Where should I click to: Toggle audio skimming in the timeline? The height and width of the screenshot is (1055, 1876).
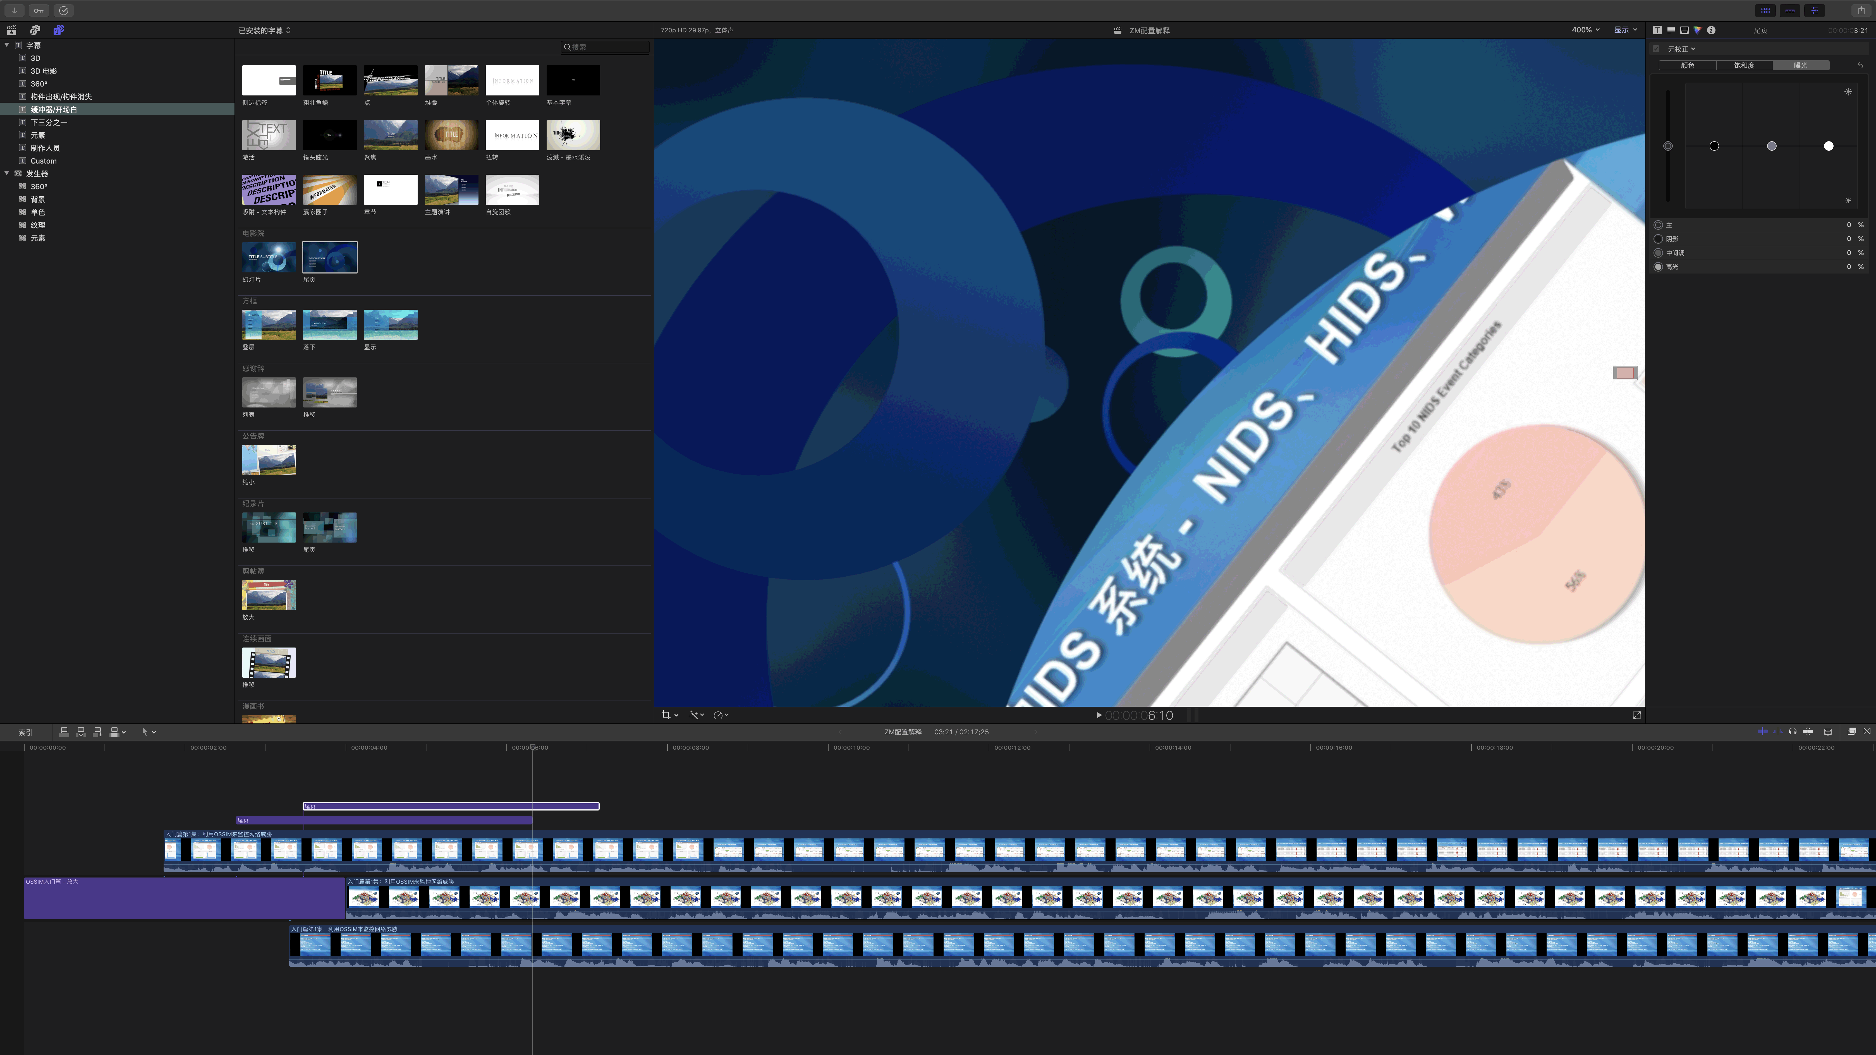pyautogui.click(x=1778, y=732)
